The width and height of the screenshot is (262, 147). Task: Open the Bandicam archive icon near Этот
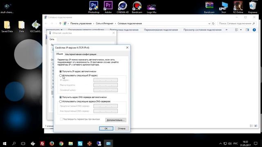(x=209, y=7)
